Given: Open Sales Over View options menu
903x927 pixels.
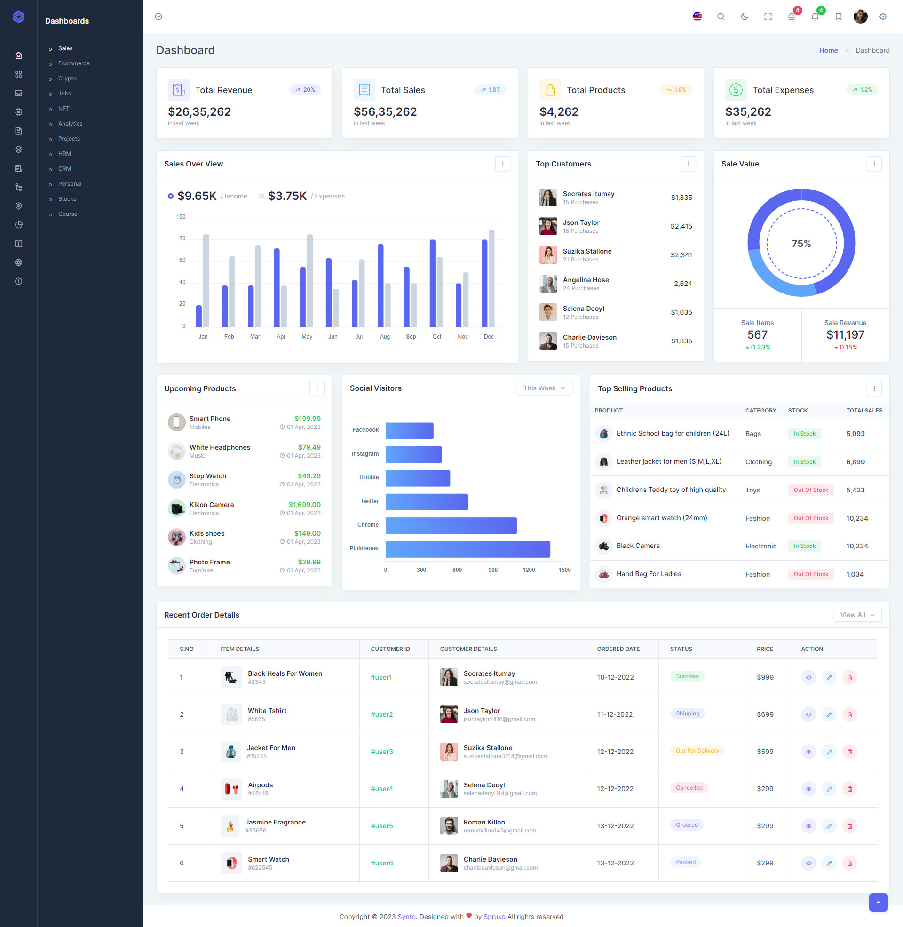Looking at the screenshot, I should [502, 164].
